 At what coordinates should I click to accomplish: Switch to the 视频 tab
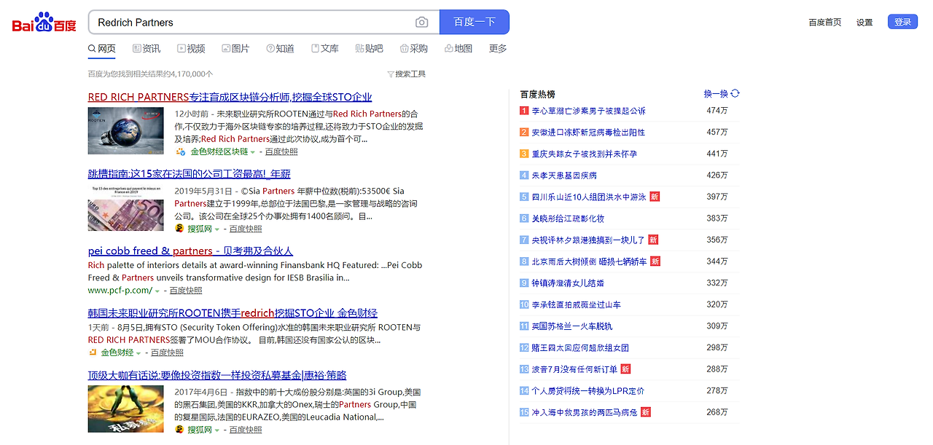coord(191,49)
